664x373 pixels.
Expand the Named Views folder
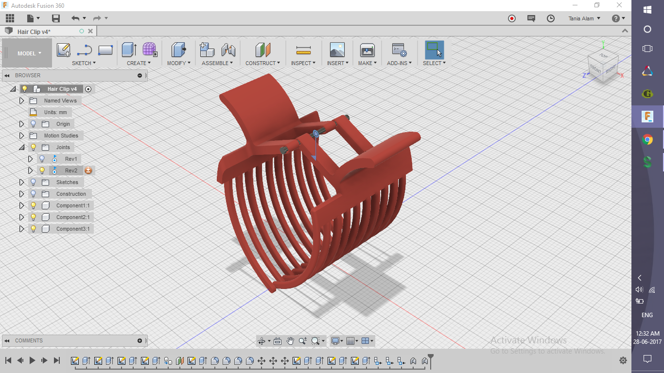pyautogui.click(x=21, y=101)
